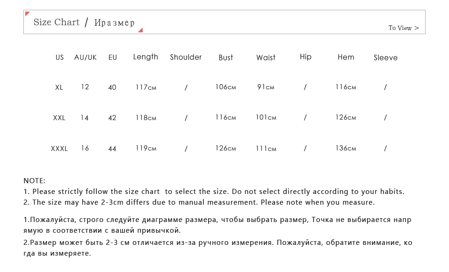Select the Sleeve column header

click(385, 57)
